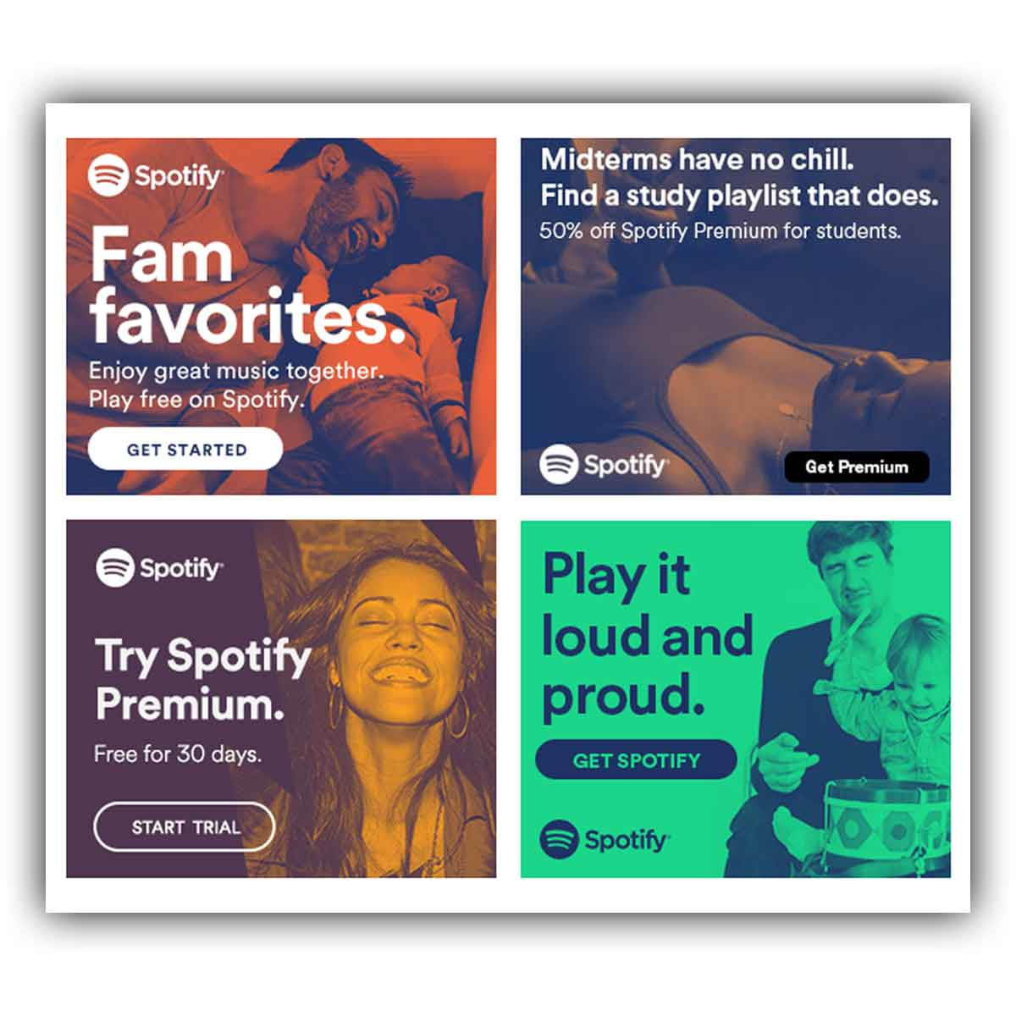Viewport: 1016px width, 1016px height.
Task: Click 'Find a study playlist that does.' text
Action: tap(739, 196)
